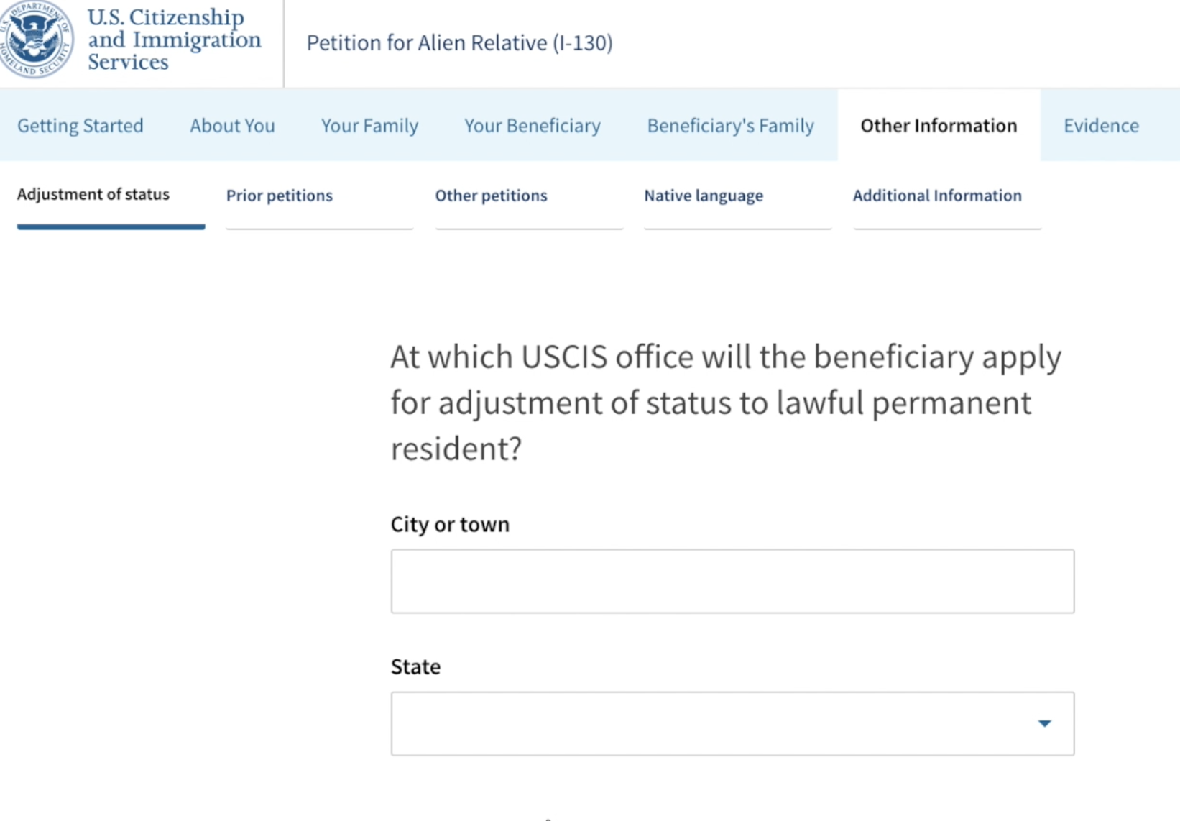Click the City or town label

[x=450, y=524]
